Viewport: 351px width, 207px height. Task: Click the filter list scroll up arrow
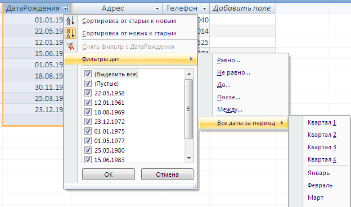pyautogui.click(x=189, y=74)
